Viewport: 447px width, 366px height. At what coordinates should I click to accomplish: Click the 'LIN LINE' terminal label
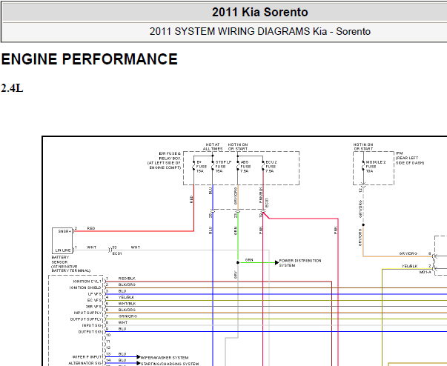[x=63, y=250]
